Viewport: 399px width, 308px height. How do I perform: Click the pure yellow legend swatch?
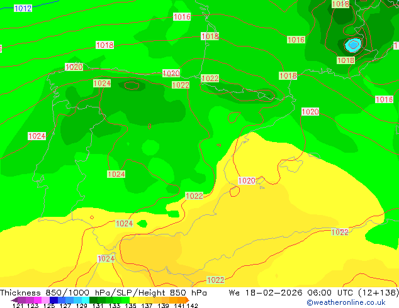click(x=133, y=300)
